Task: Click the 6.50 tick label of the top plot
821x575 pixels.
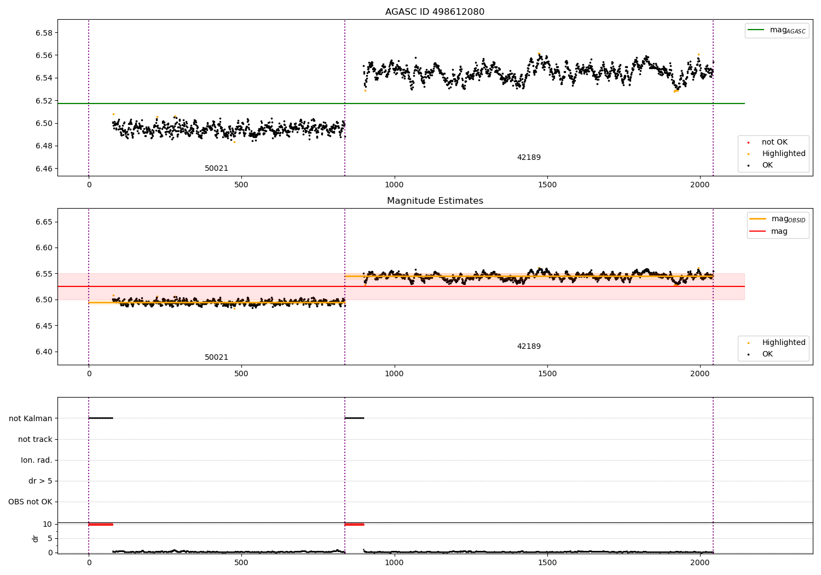Action: [44, 123]
